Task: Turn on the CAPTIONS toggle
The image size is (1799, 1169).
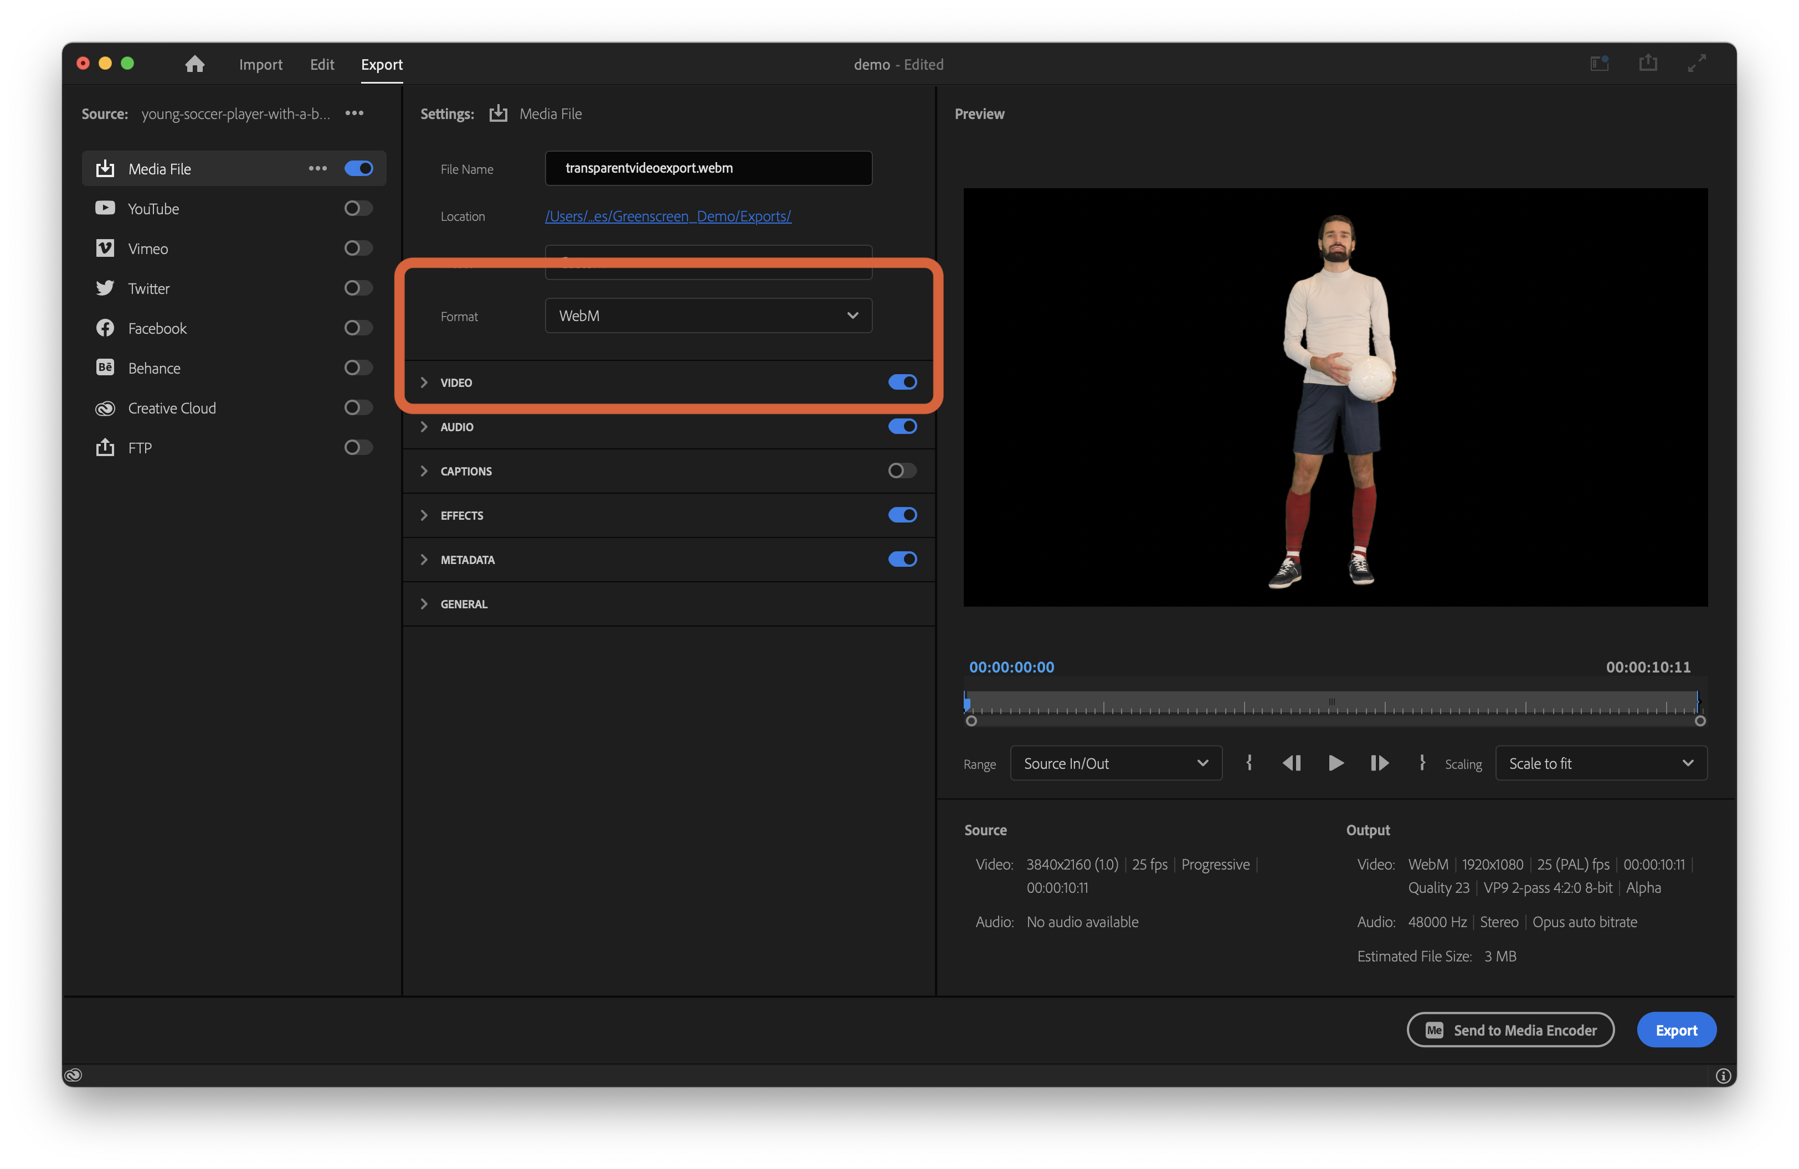Action: pos(902,471)
